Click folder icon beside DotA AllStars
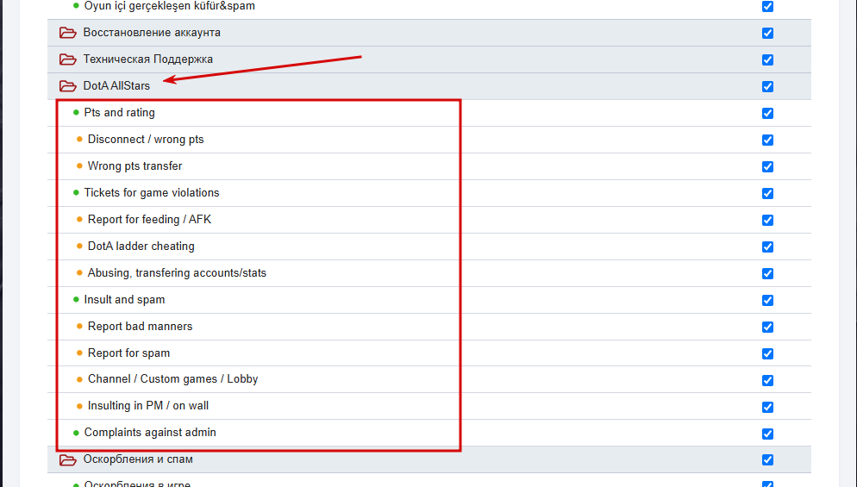Viewport: 857px width, 487px height. [x=68, y=86]
